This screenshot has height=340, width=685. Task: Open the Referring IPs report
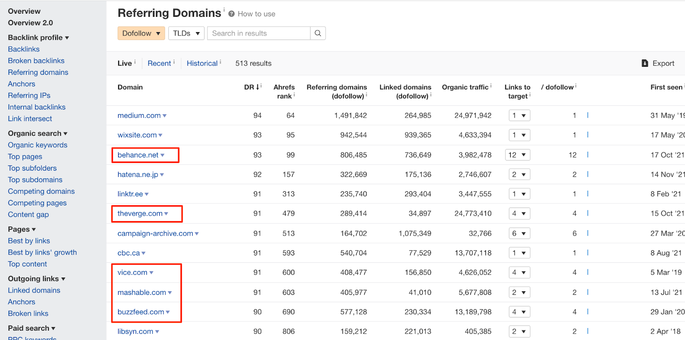[29, 95]
